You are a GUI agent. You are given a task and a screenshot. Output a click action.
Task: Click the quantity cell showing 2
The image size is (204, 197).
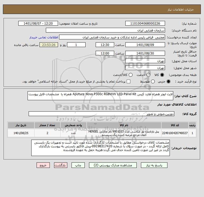click(x=47, y=133)
